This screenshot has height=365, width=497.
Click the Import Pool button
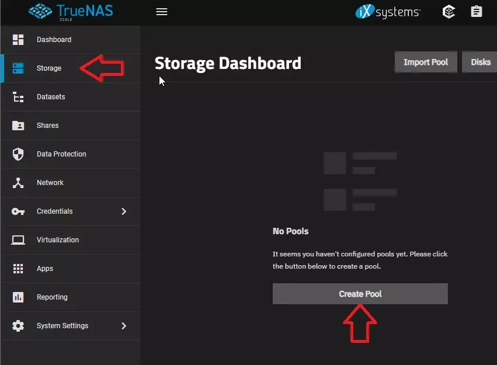(426, 62)
